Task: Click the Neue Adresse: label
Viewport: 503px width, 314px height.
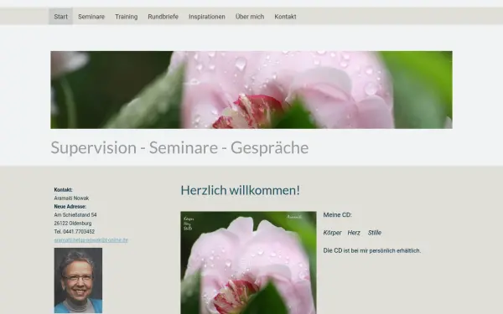Action: [70, 207]
